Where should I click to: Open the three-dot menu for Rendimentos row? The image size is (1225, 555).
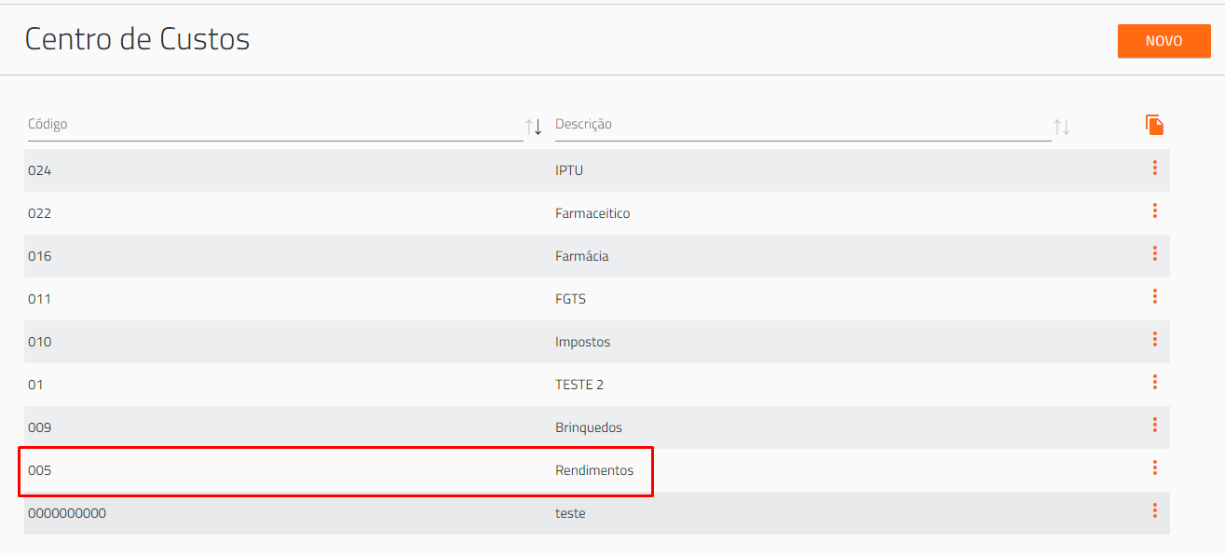coord(1154,467)
